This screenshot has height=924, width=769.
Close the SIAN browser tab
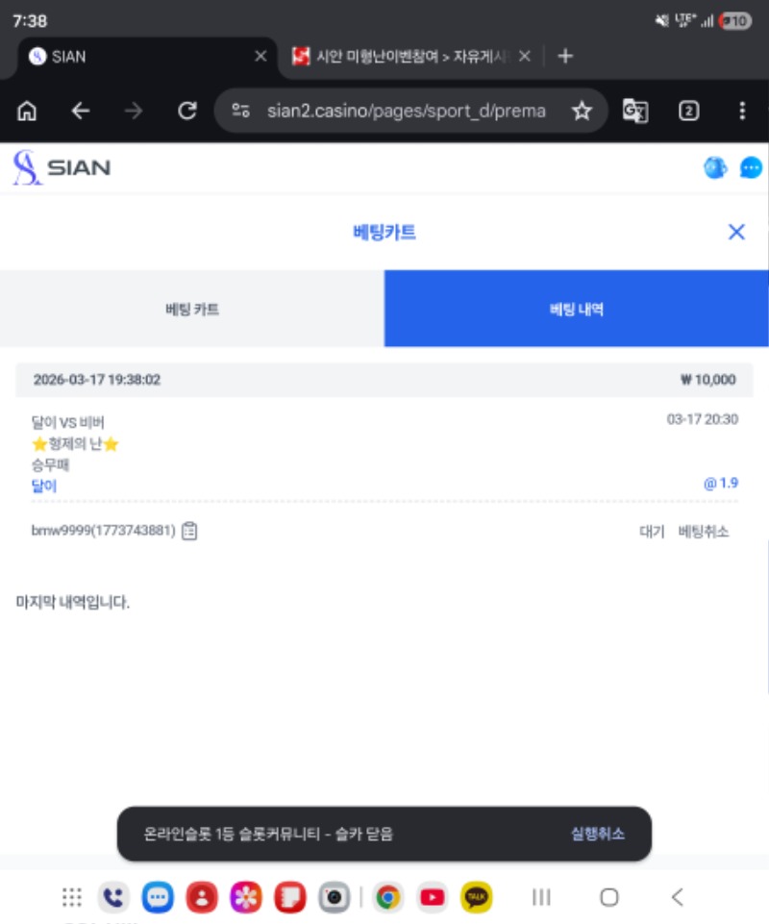[260, 56]
